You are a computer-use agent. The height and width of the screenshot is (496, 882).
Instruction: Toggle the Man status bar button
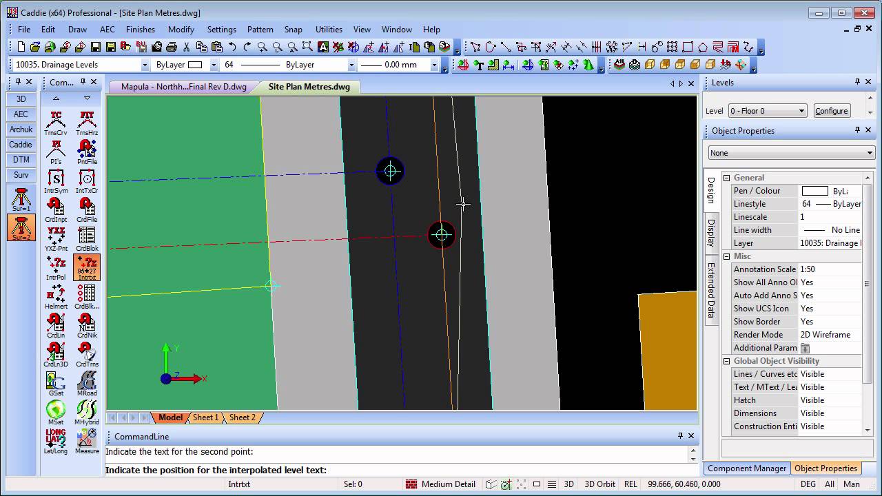point(852,484)
